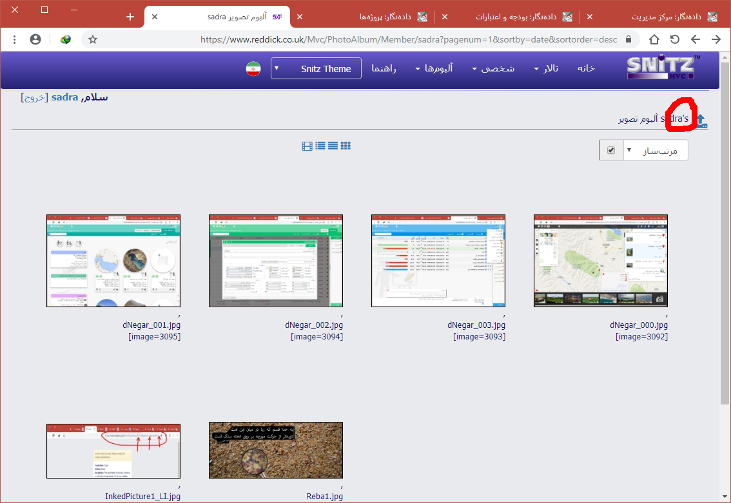Screen dimensions: 731x503
Task: Open a new browser tab
Action: click(130, 17)
